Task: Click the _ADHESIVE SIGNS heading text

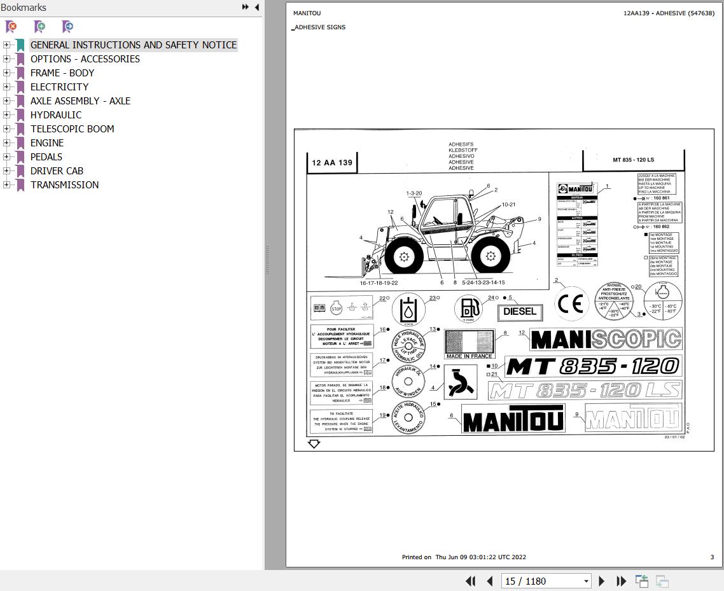Action: [319, 27]
